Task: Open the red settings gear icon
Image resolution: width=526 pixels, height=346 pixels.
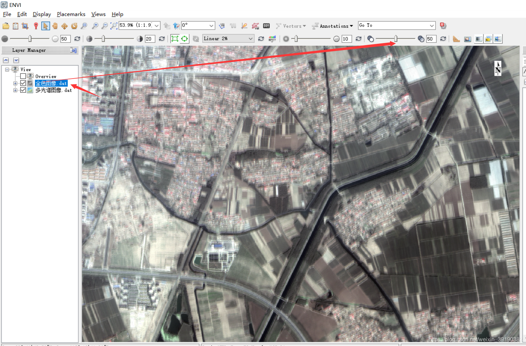Action: point(443,26)
